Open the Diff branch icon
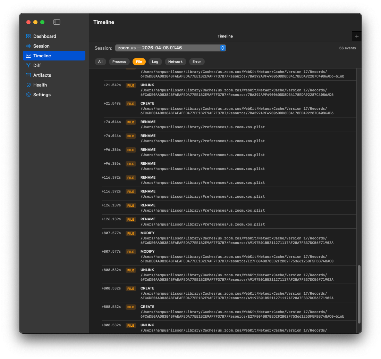The image size is (381, 359). (x=28, y=65)
